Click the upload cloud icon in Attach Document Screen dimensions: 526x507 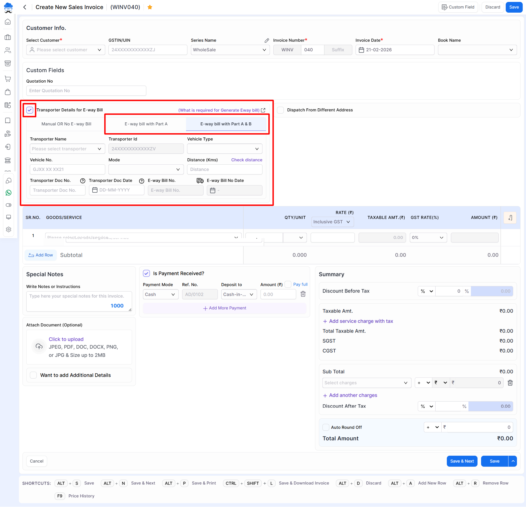click(39, 347)
